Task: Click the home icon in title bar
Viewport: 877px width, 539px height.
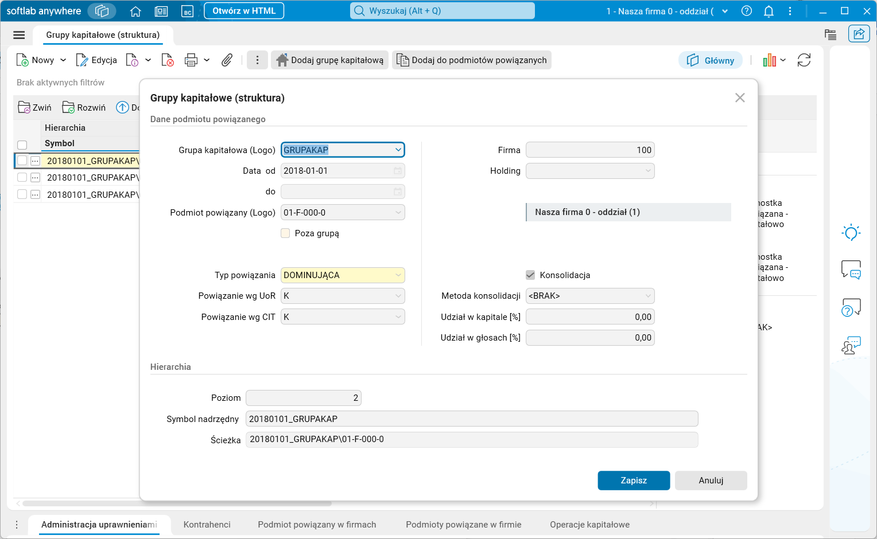Action: point(135,11)
